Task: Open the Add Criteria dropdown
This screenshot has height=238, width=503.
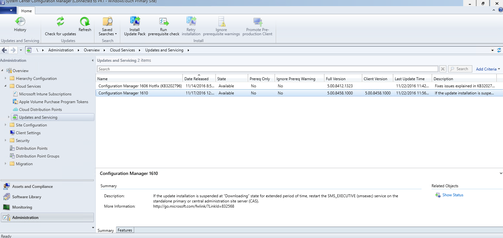Action: pos(488,69)
